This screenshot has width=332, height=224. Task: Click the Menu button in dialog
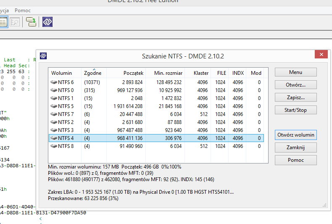[x=295, y=72]
